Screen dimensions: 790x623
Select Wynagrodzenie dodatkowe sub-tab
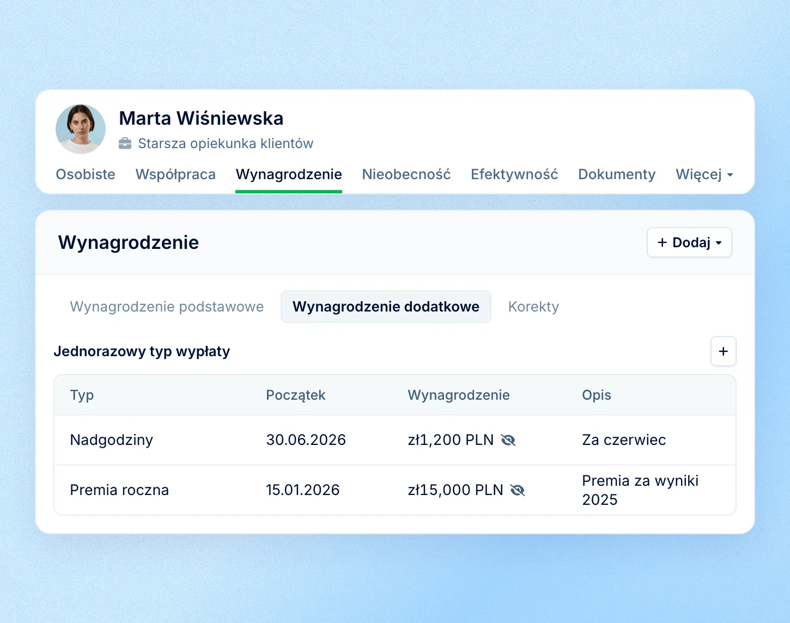pos(386,307)
